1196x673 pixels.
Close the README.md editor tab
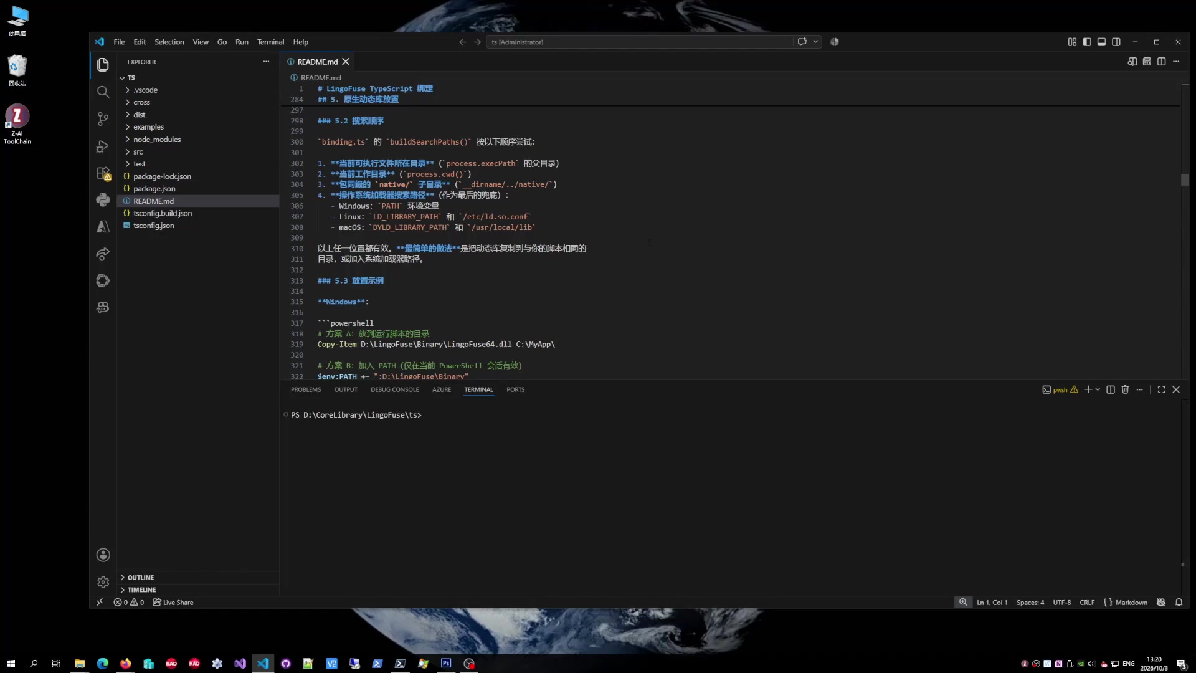click(346, 62)
